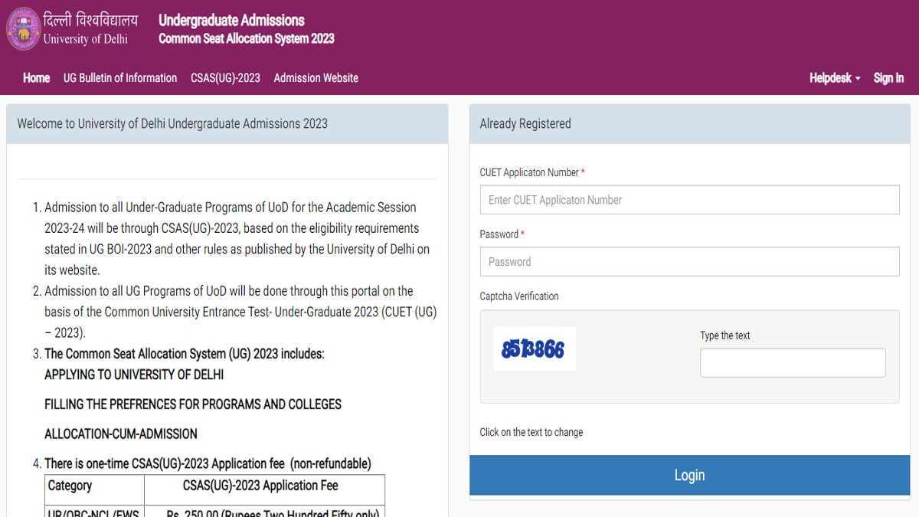Click the University of Delhi logo emblem

pos(23,28)
